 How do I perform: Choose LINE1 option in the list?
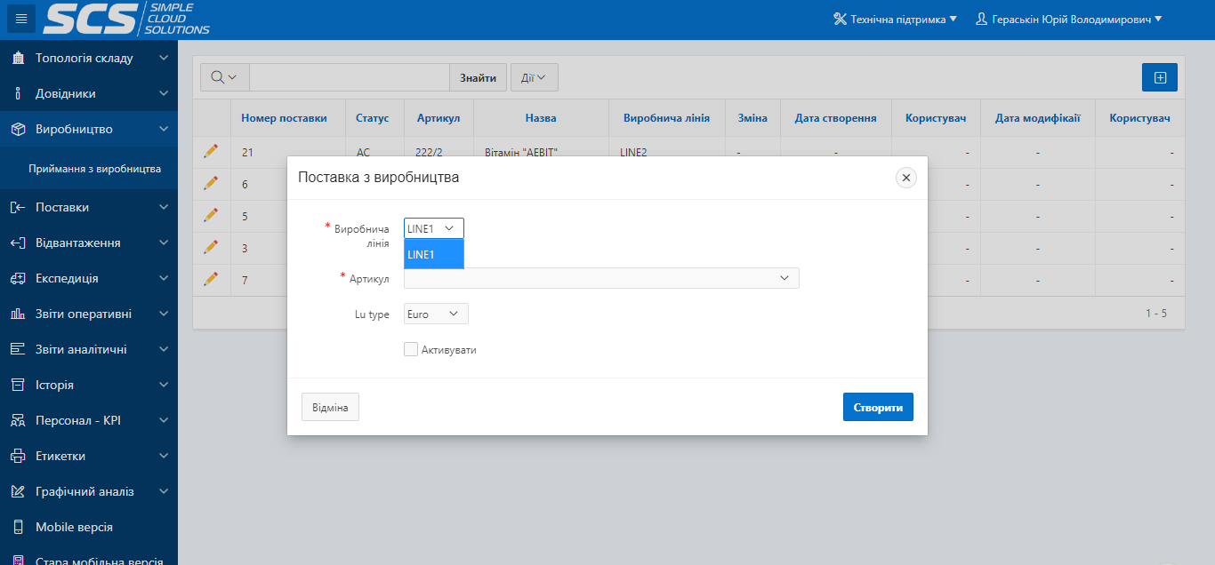[x=434, y=254]
